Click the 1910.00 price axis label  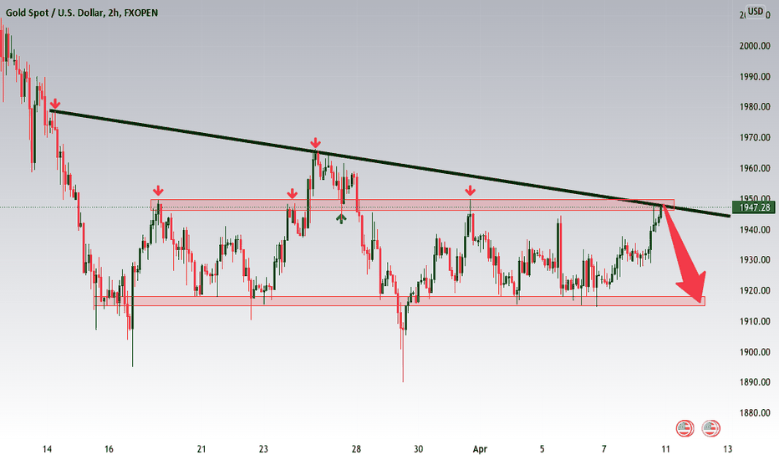755,321
